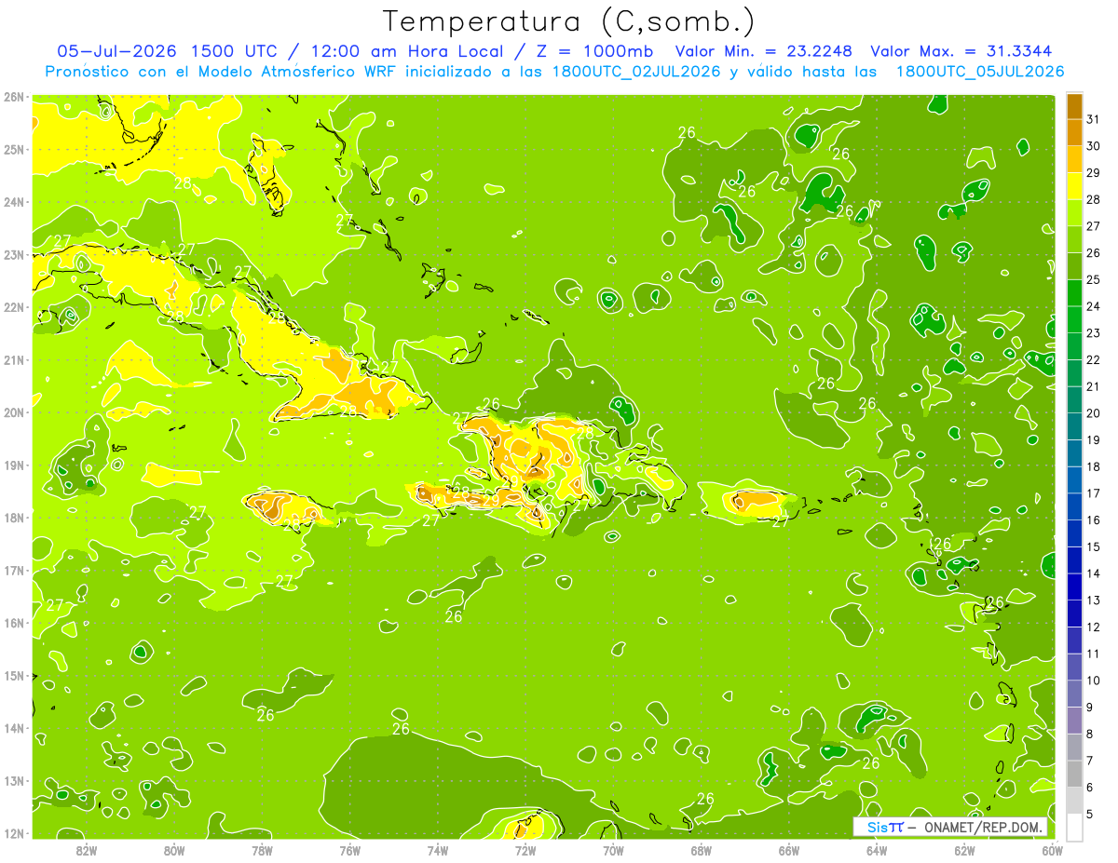This screenshot has width=1118, height=863.
Task: Click the 64W longitude axis label
Action: click(877, 850)
